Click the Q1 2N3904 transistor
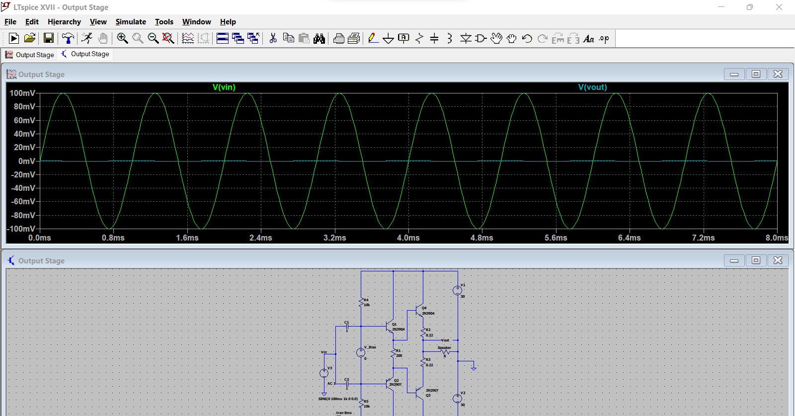This screenshot has width=795, height=416. pyautogui.click(x=391, y=327)
